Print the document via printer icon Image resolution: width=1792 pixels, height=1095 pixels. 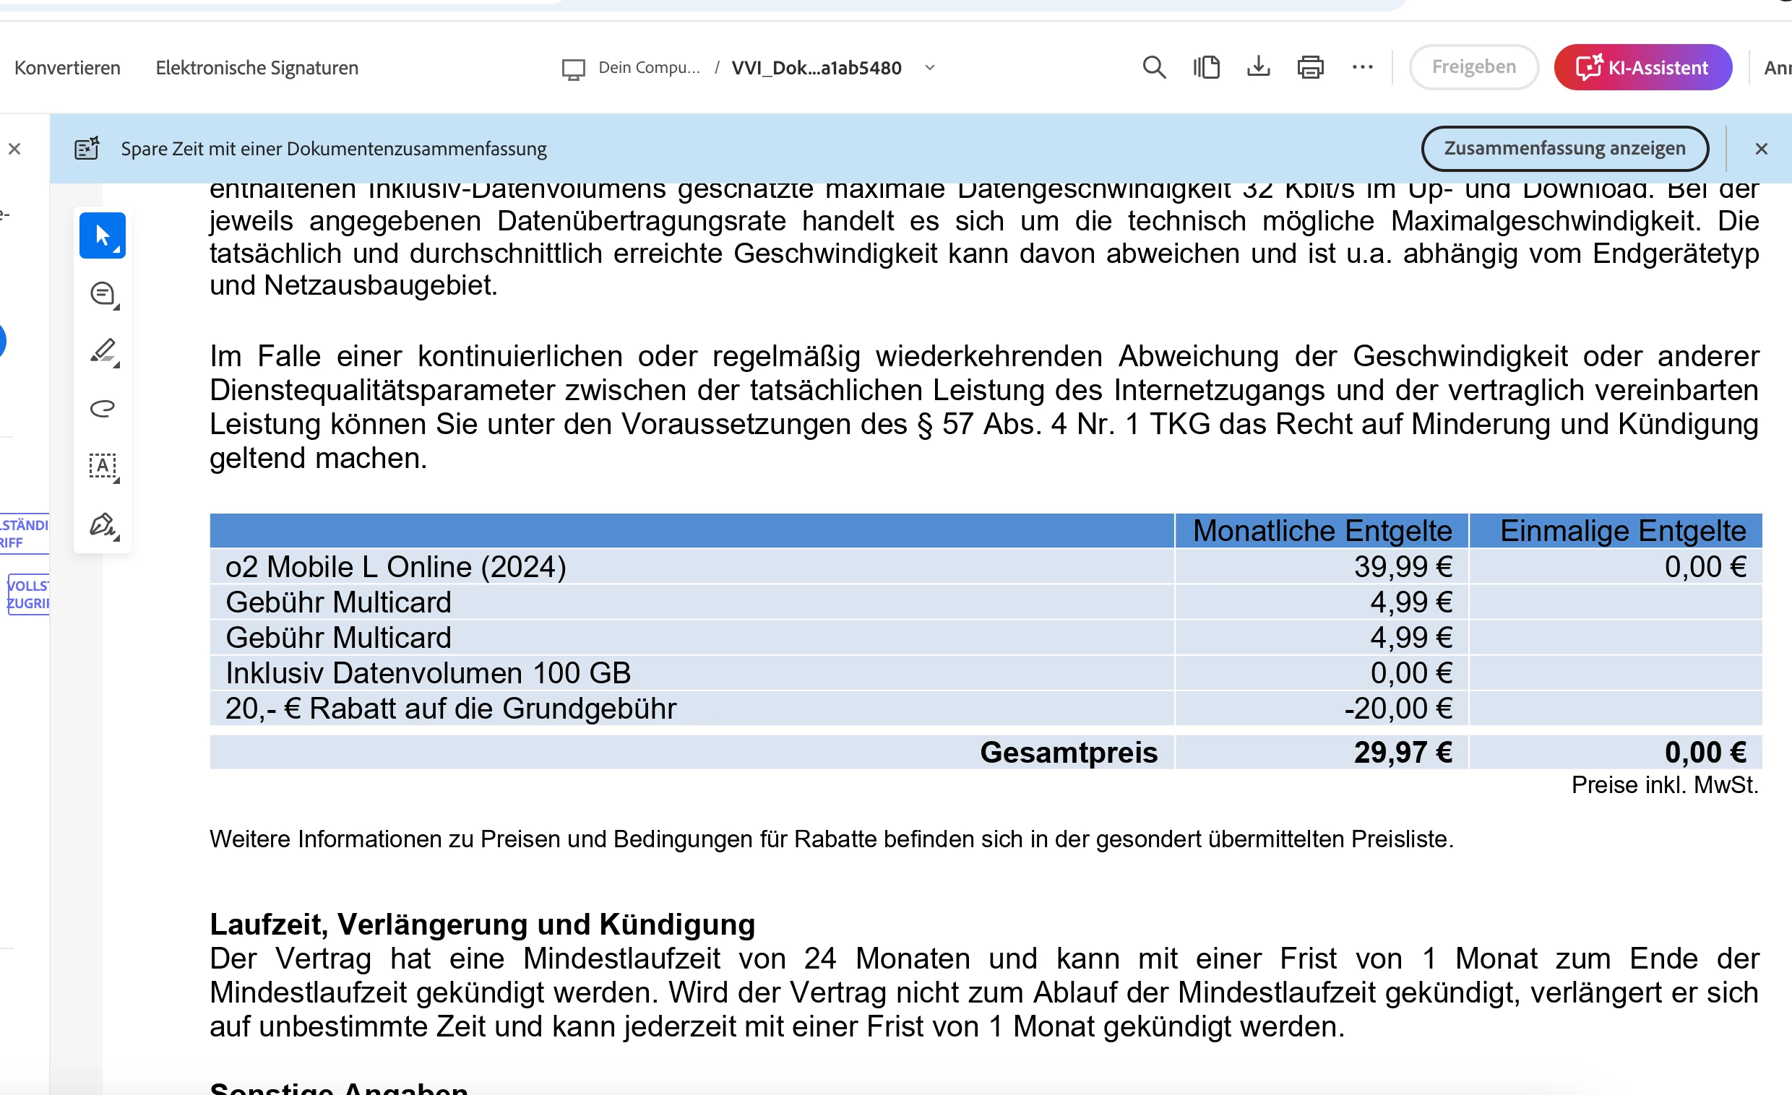(1310, 68)
